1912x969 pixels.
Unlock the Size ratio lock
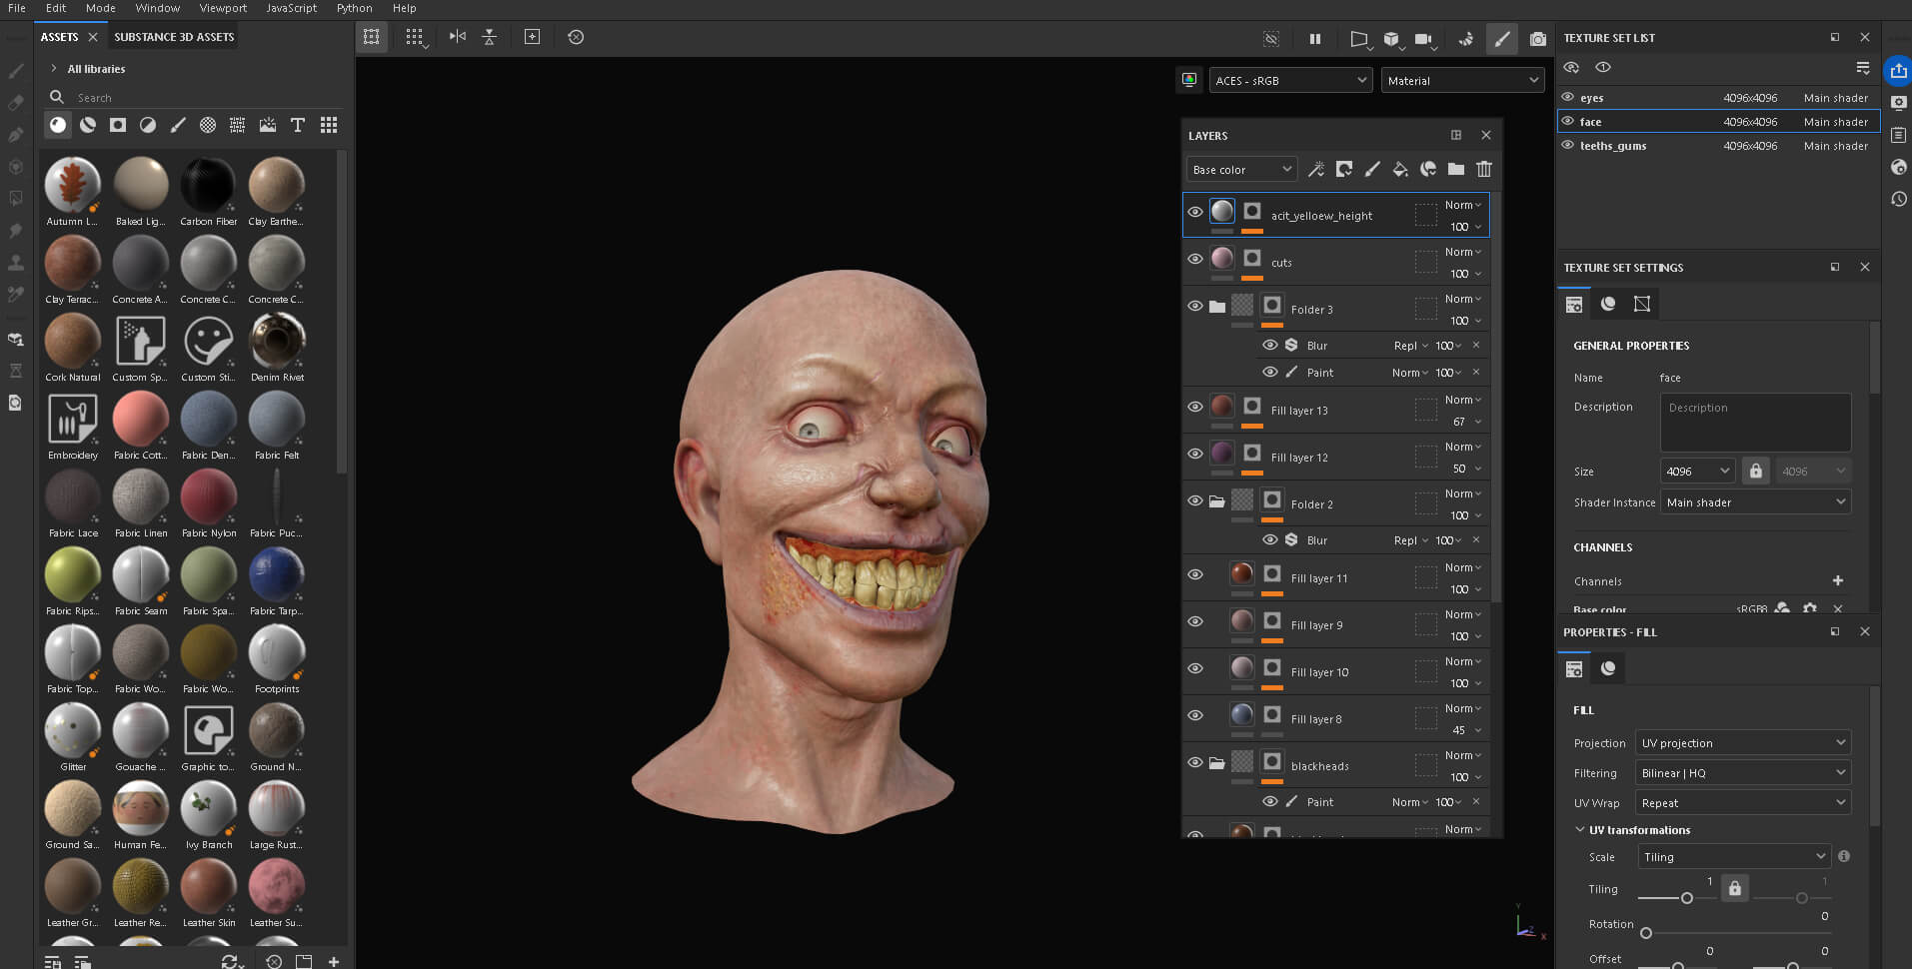(1756, 471)
